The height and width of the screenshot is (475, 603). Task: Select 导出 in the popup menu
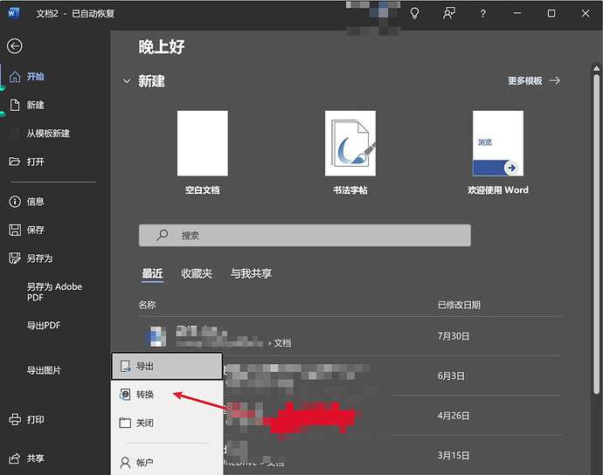pos(167,366)
